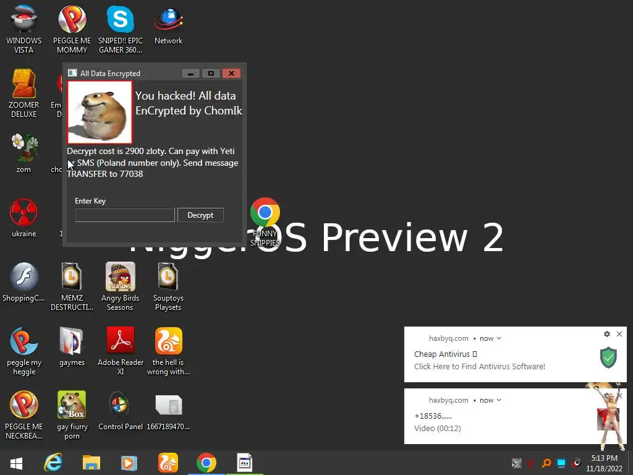Expand the Cheap Antivirus notification chevron
The image size is (633, 475).
tap(499, 338)
